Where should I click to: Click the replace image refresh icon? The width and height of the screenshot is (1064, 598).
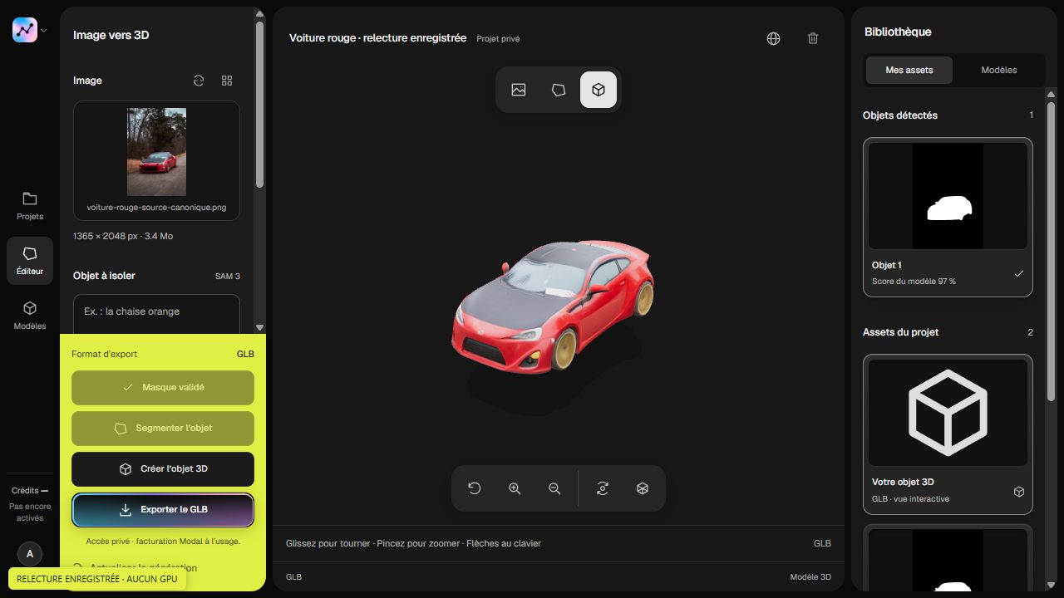tap(199, 81)
